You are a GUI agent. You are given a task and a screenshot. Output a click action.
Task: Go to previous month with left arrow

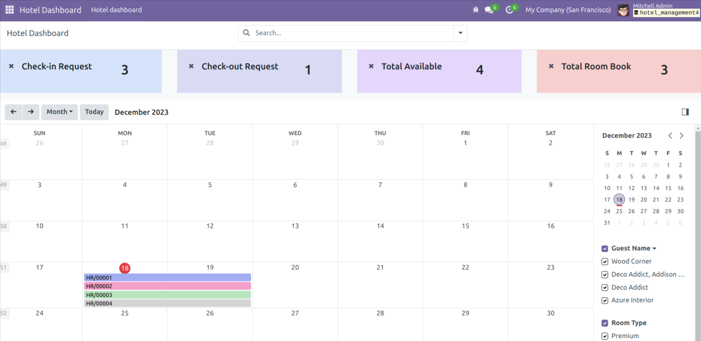(13, 112)
